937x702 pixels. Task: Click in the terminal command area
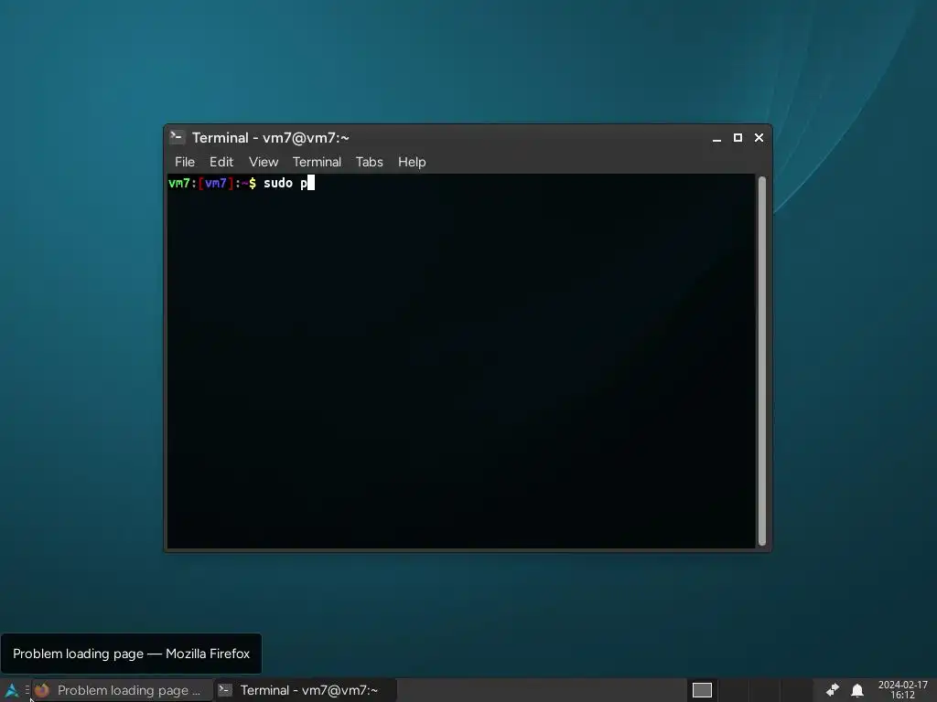coord(461,360)
